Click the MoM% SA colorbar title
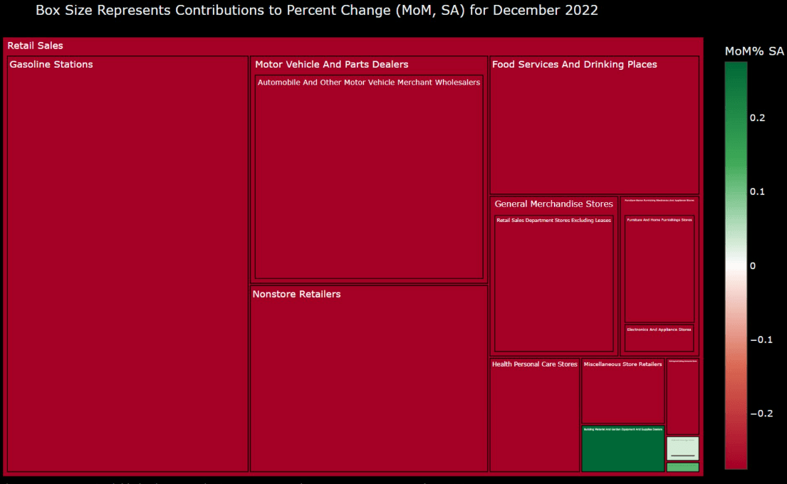Viewport: 787px width, 484px height. pos(754,51)
